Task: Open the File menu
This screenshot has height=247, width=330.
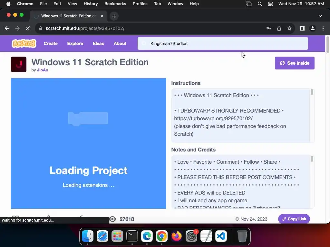Action: [44, 4]
